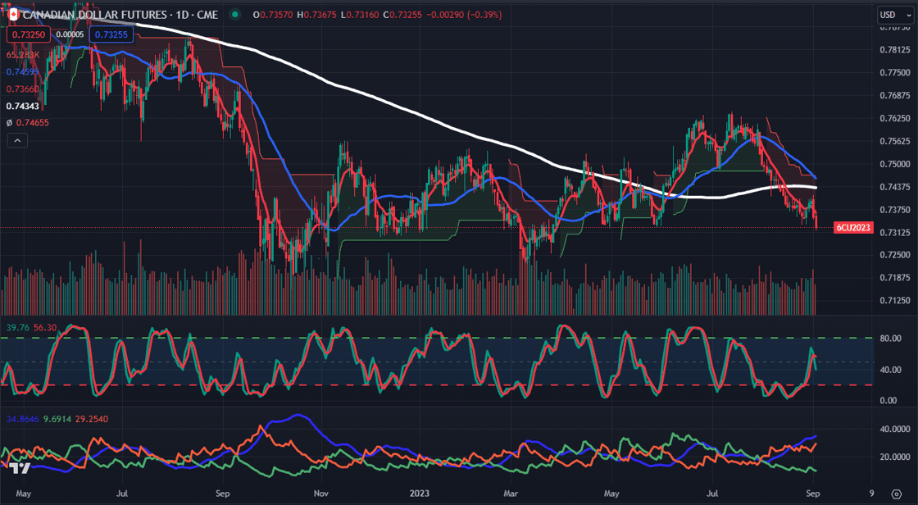The height and width of the screenshot is (505, 918).
Task: Select the indicator value 0.74655
Action: 33,123
